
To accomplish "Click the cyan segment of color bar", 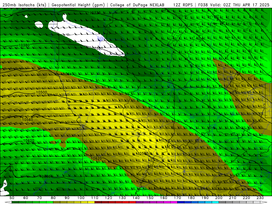I will click(215, 202).
